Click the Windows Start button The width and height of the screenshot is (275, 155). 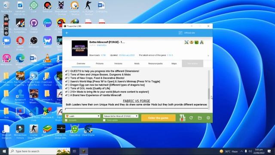point(4,151)
